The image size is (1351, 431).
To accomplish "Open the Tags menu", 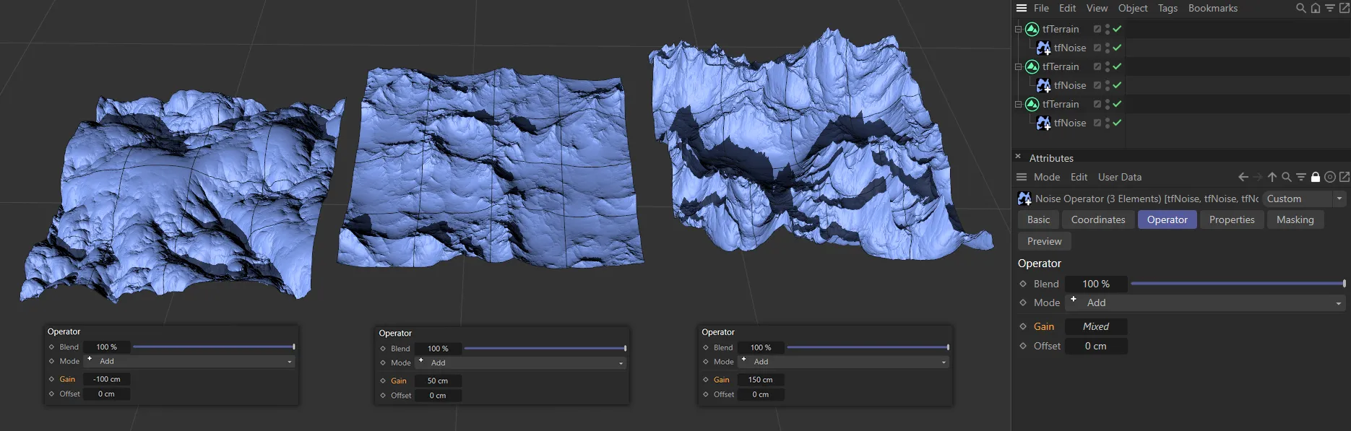I will [x=1167, y=8].
